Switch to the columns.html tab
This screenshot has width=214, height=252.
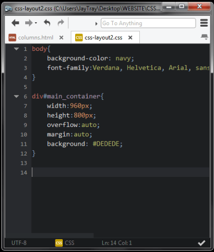pos(36,38)
